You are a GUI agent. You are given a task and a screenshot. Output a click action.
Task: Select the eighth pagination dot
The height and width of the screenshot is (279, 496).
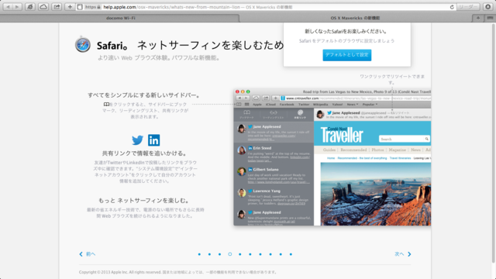[x=270, y=254]
